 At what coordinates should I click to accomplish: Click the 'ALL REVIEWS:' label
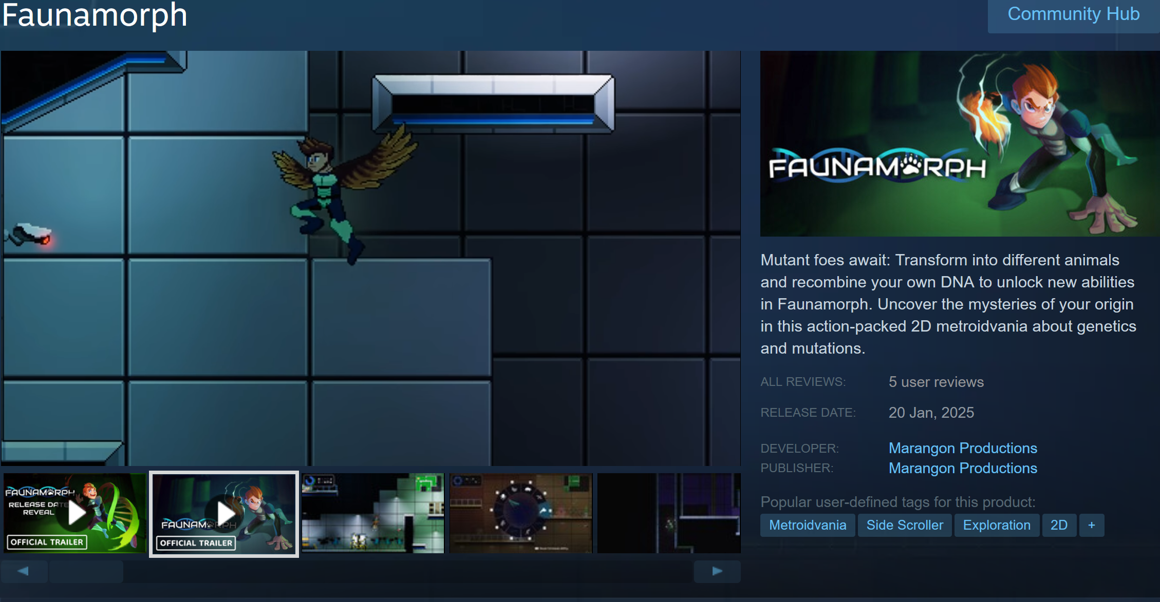803,382
